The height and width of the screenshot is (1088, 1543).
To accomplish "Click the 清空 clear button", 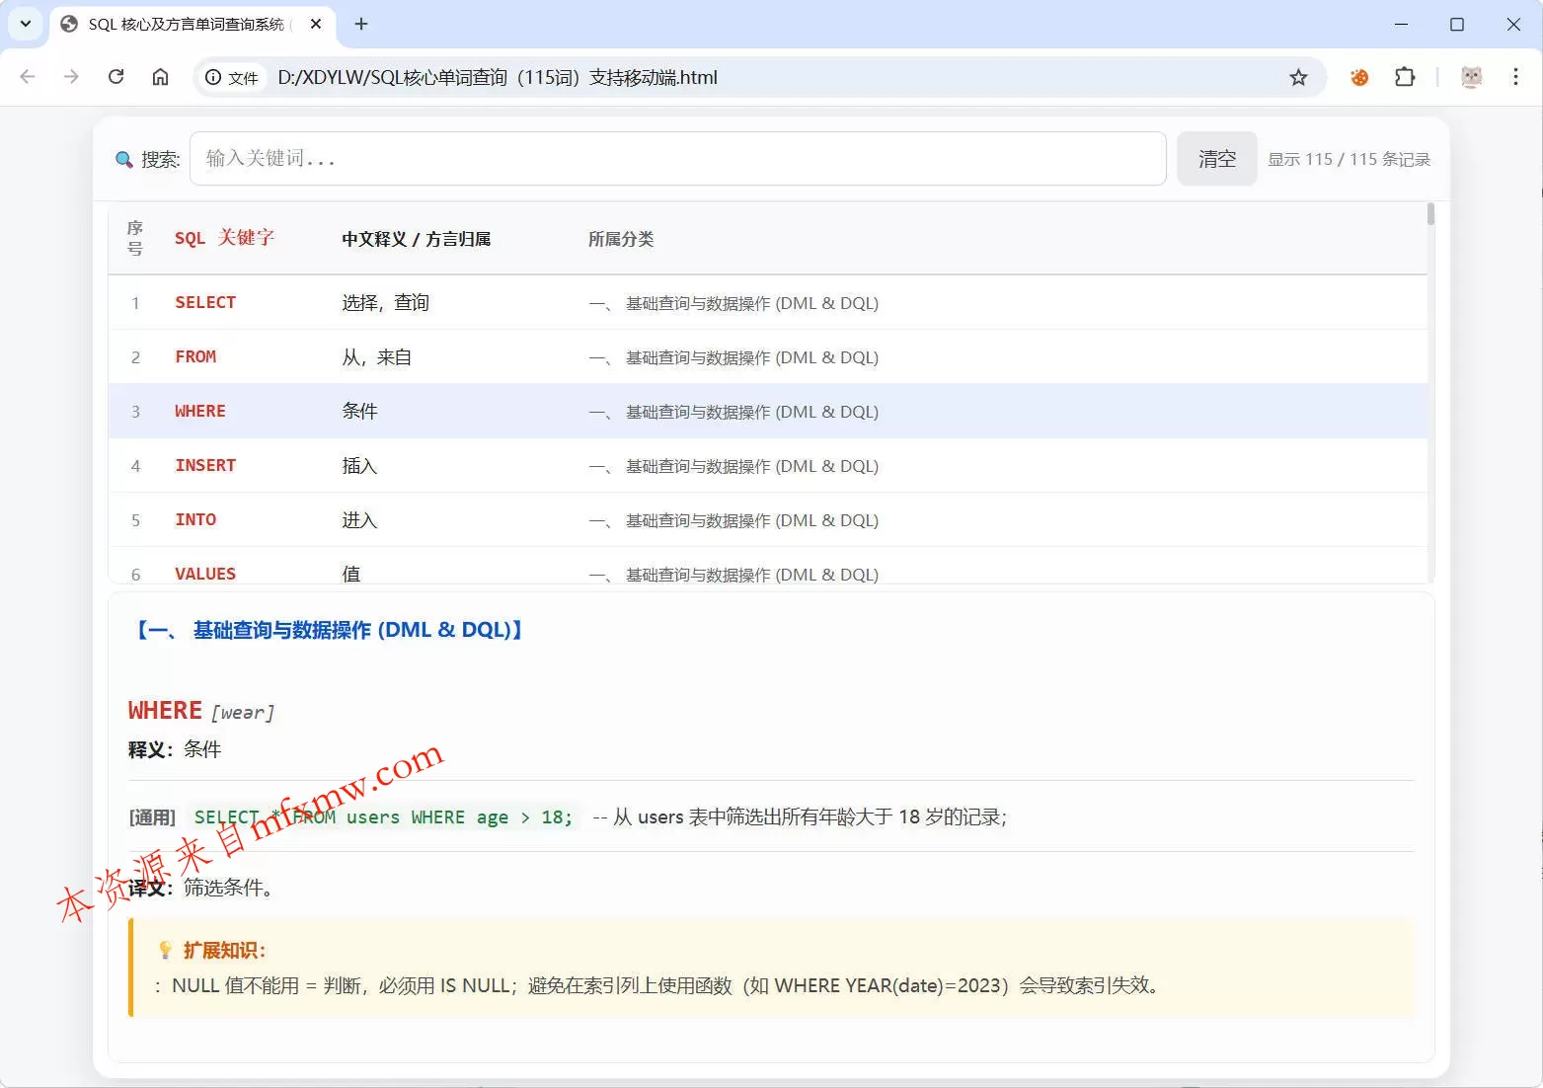I will click(1217, 158).
